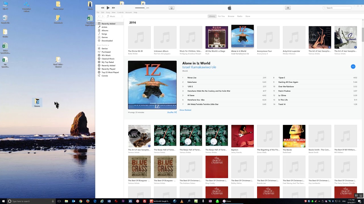Go forward with the right chevron button
The width and height of the screenshot is (364, 204).
point(103,16)
